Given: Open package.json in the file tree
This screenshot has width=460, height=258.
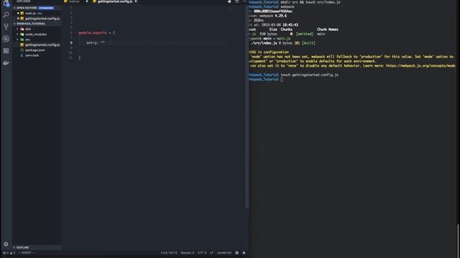Looking at the screenshot, I should (35, 50).
